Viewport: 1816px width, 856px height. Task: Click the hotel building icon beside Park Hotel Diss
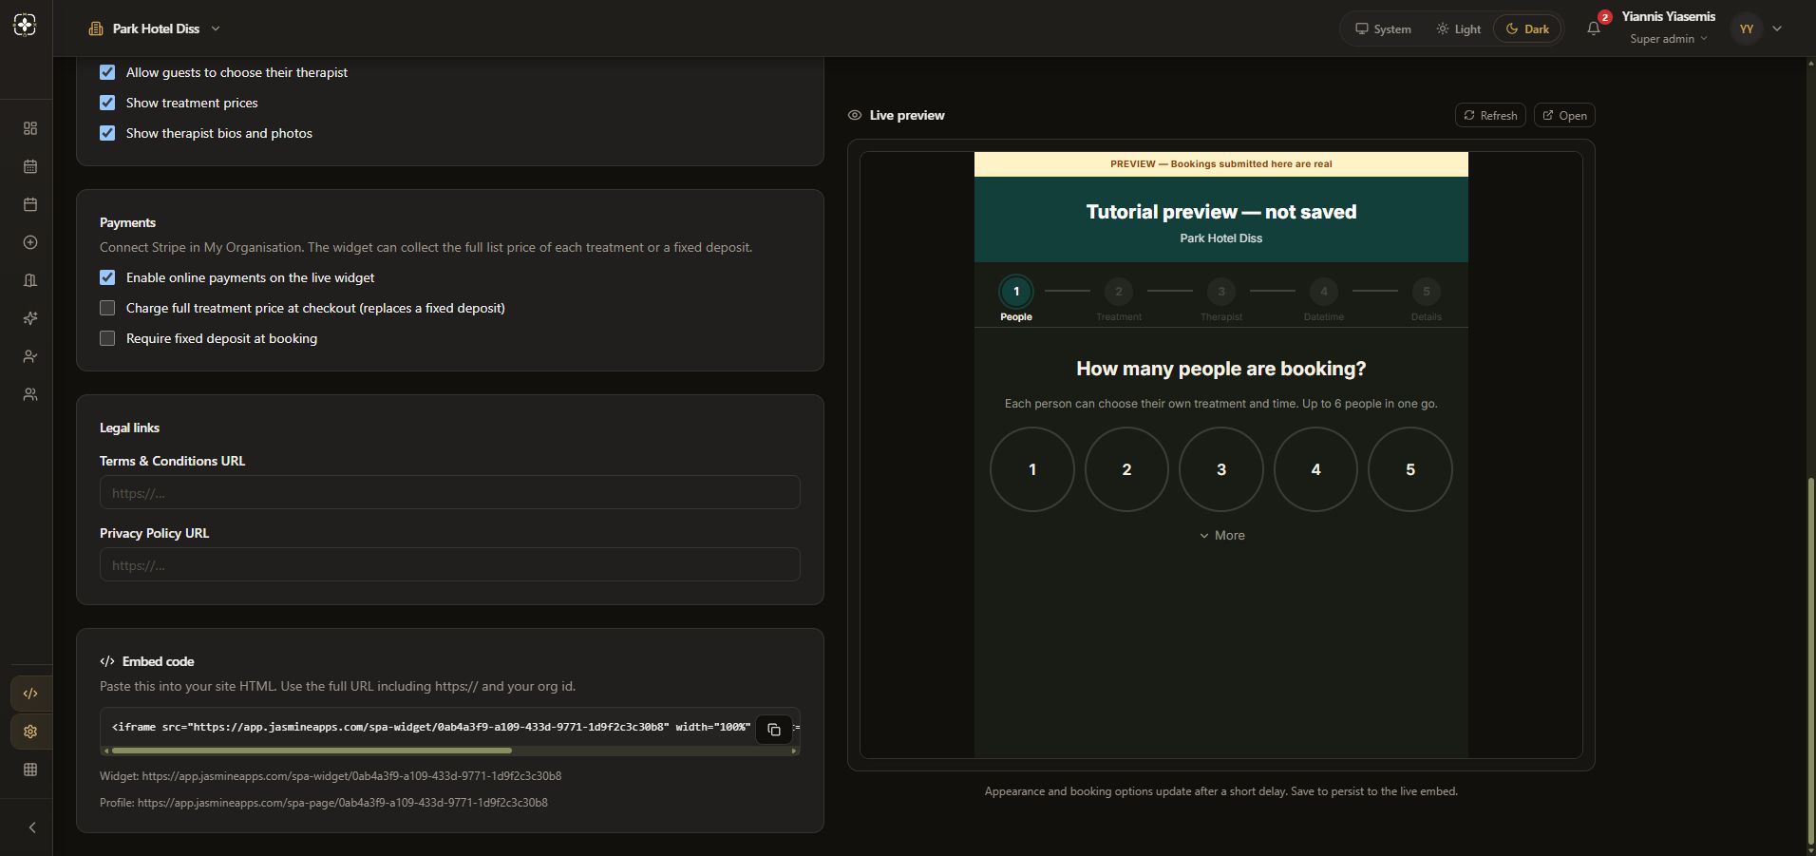point(95,29)
